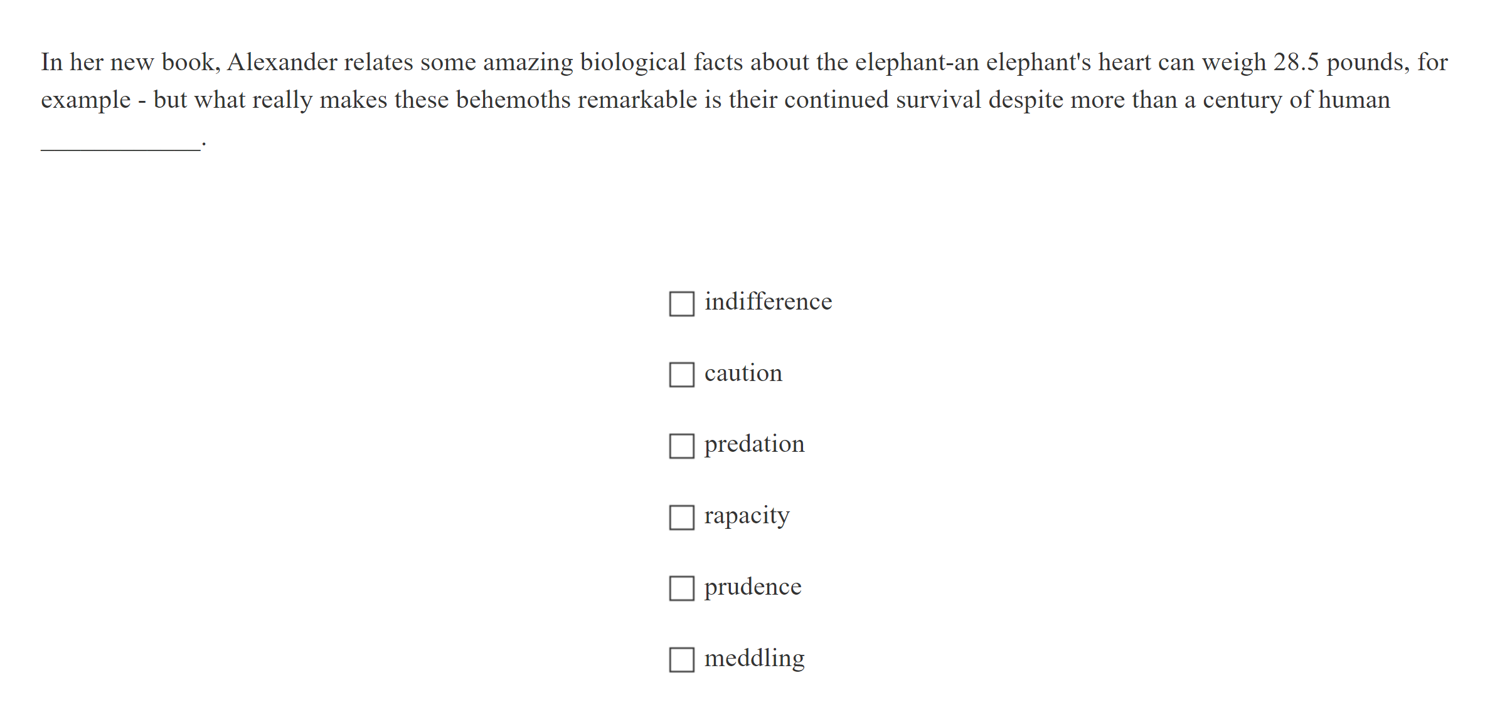Select the "predation" answer label
Viewport: 1490px width, 710px height.
[x=754, y=444]
